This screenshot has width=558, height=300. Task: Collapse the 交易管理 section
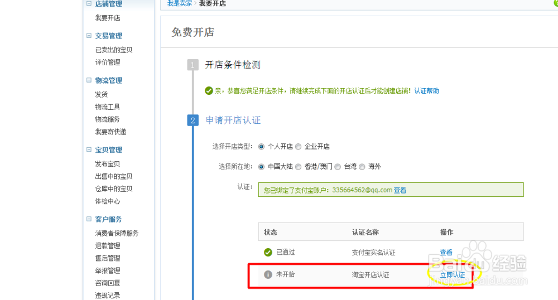tap(89, 36)
